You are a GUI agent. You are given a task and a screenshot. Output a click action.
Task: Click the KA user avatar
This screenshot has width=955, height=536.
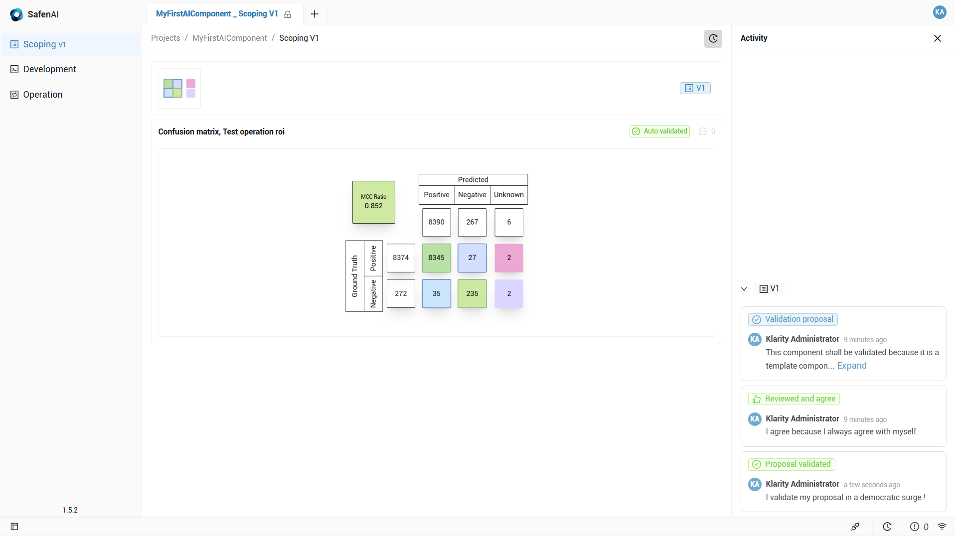(939, 12)
